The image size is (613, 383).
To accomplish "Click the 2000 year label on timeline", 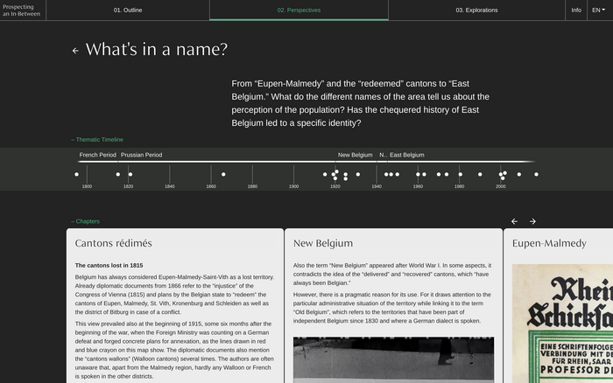I will click(501, 186).
